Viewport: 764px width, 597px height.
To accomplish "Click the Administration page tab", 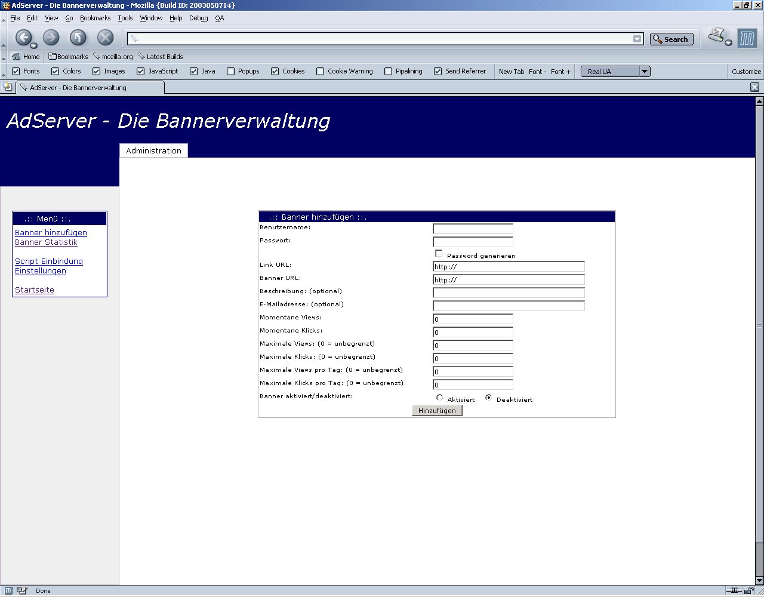I will pos(154,150).
